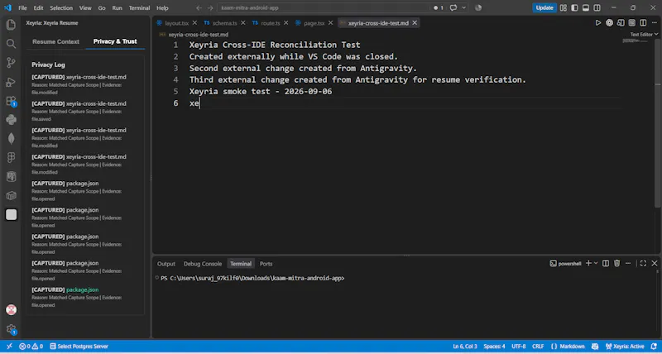Run the file with the play icon
662x354 pixels.
[597, 23]
